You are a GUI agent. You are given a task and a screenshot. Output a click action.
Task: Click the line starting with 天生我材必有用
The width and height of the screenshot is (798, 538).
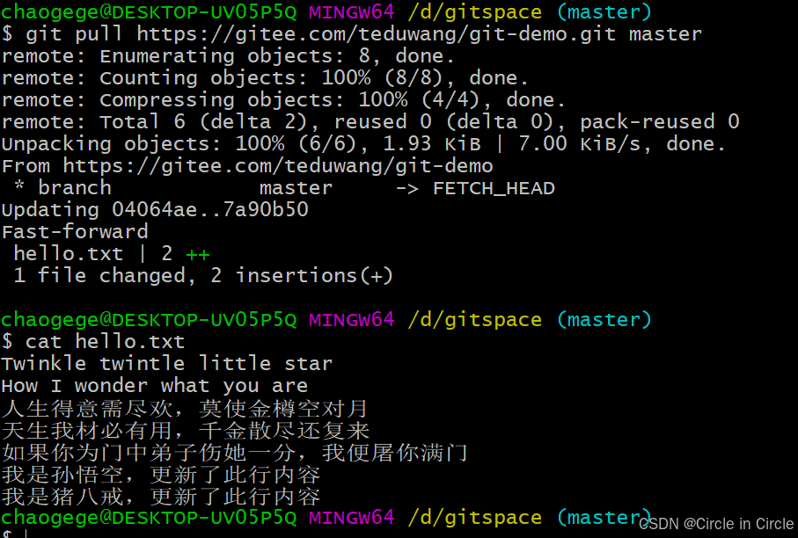click(x=186, y=431)
